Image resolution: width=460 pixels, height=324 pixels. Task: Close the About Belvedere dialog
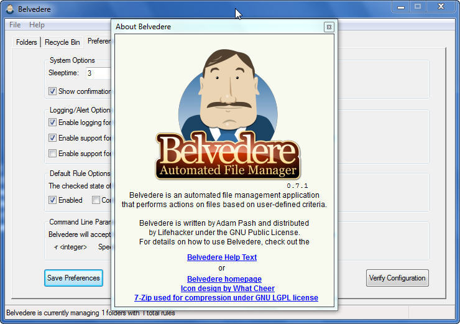(x=329, y=27)
